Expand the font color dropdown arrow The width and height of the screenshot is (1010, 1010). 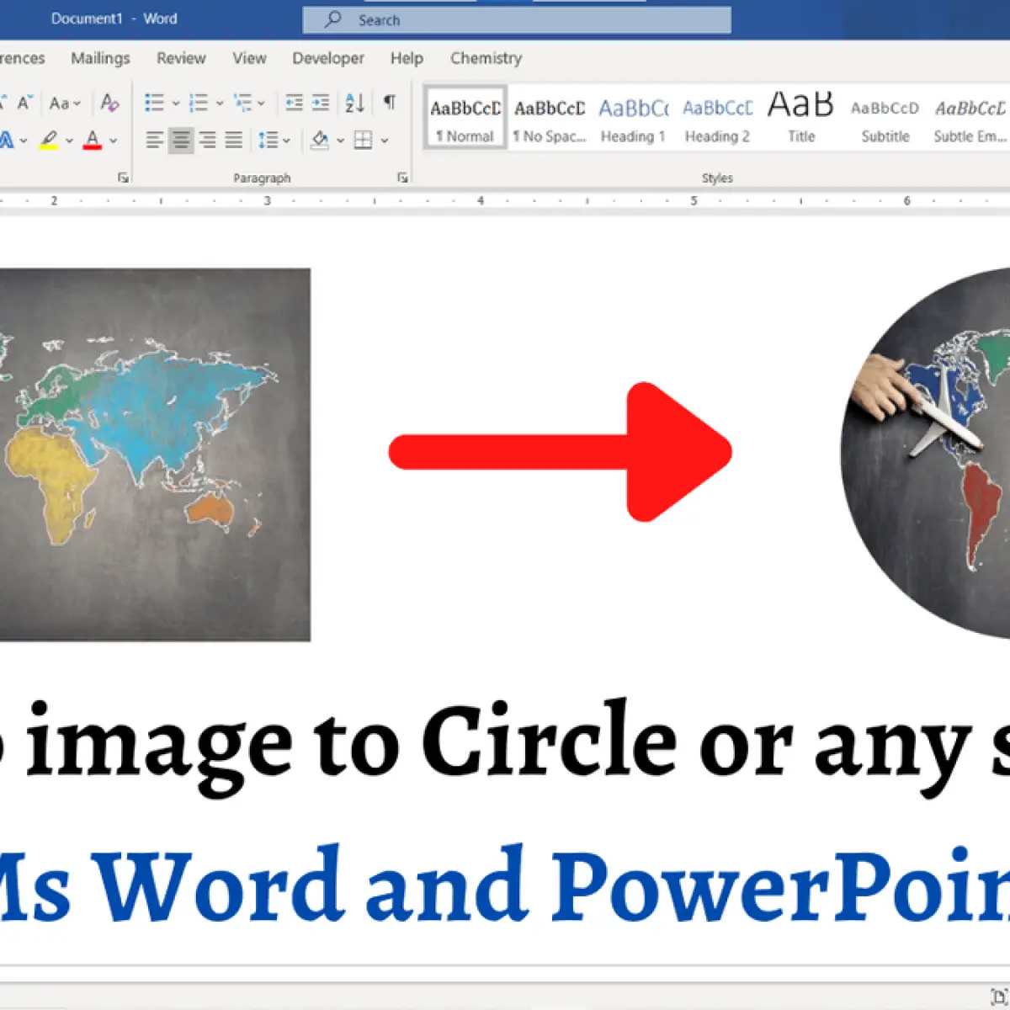pyautogui.click(x=114, y=140)
